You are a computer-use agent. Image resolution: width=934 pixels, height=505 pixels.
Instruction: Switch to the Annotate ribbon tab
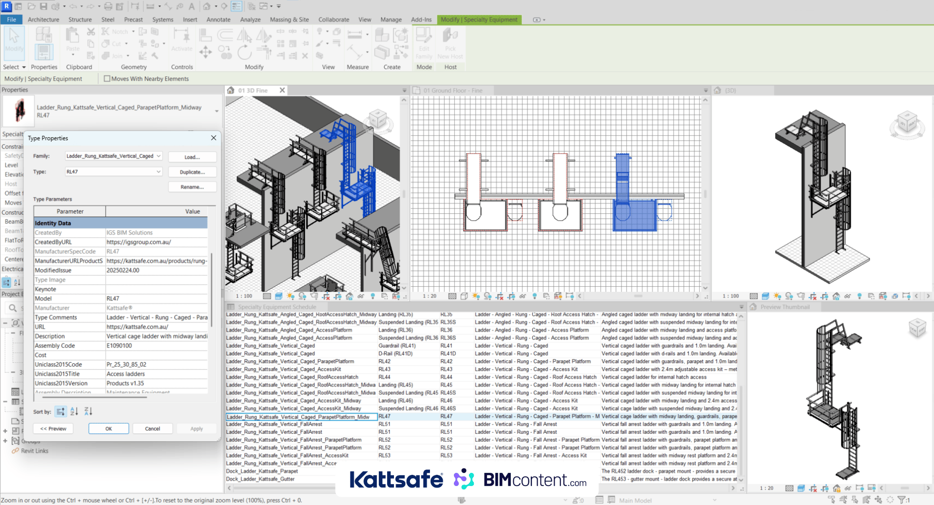point(218,19)
